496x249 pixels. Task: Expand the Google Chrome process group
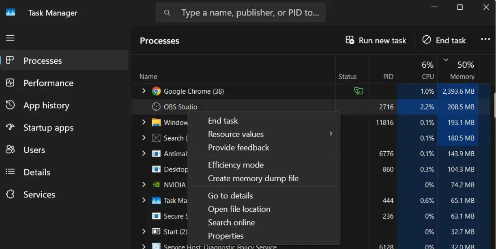coord(143,91)
